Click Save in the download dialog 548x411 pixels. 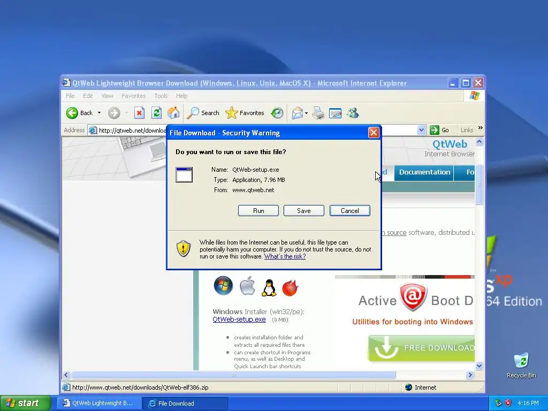(x=304, y=211)
